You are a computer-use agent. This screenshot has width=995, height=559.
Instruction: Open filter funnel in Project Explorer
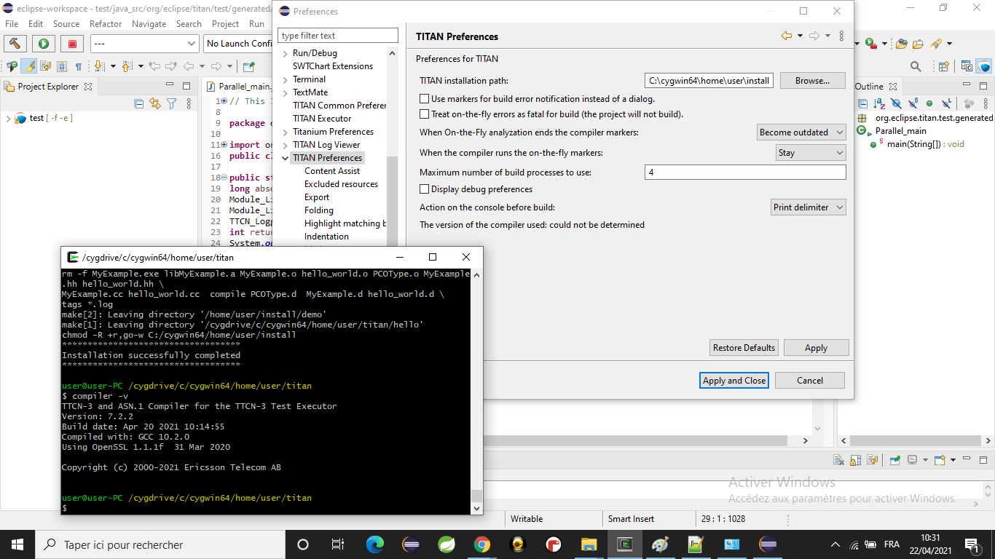pos(171,104)
